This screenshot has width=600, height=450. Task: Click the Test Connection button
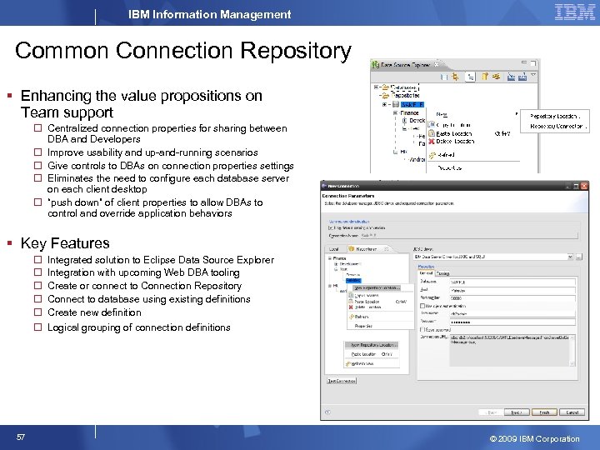tap(342, 381)
